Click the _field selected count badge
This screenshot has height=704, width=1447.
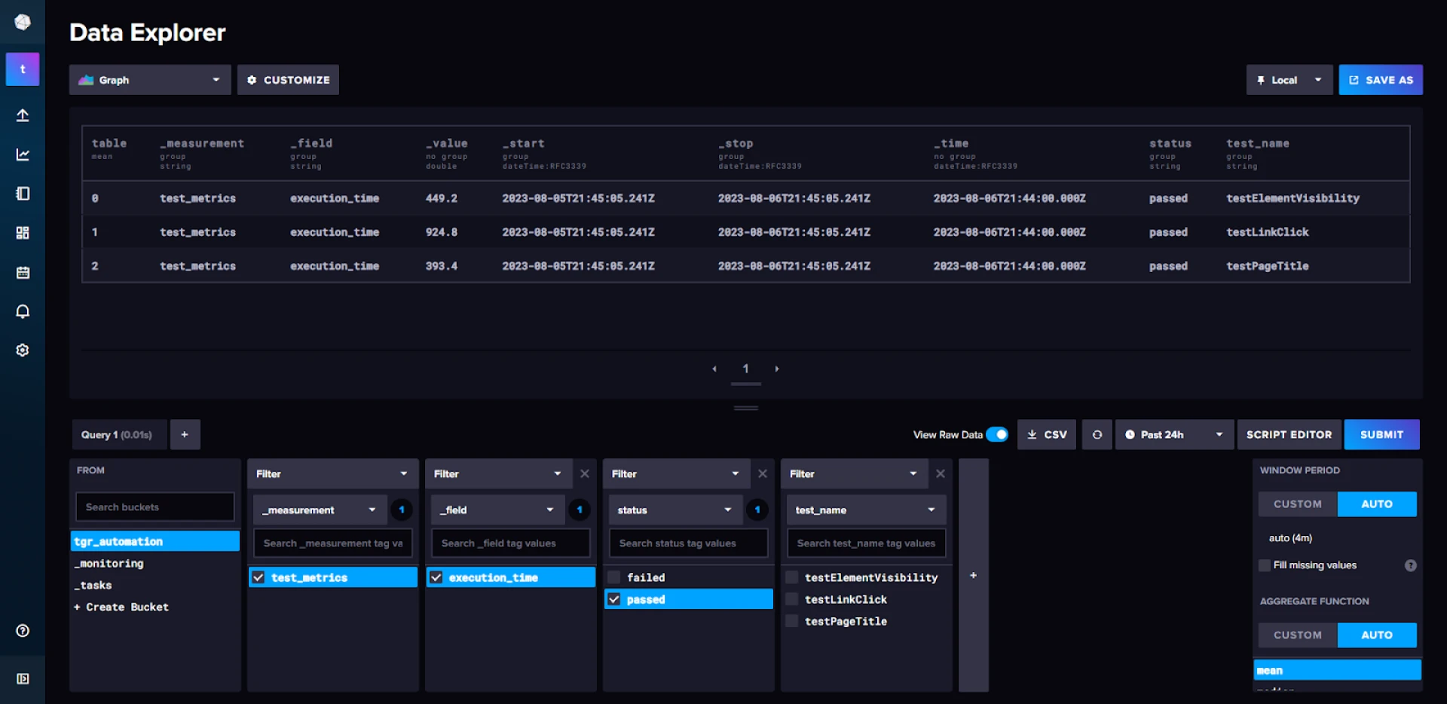pos(580,510)
